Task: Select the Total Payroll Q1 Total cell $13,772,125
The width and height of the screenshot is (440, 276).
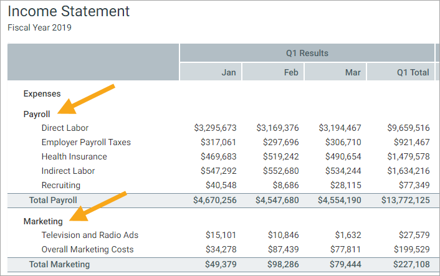Action: (405, 200)
